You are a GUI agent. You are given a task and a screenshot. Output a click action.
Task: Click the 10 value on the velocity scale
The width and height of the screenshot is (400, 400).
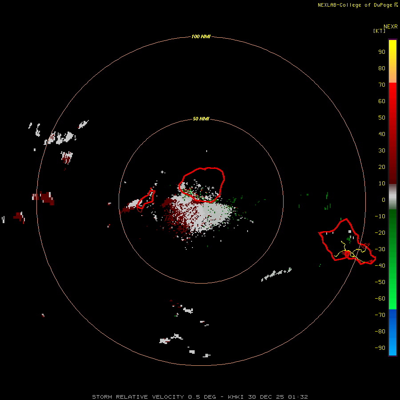click(382, 184)
